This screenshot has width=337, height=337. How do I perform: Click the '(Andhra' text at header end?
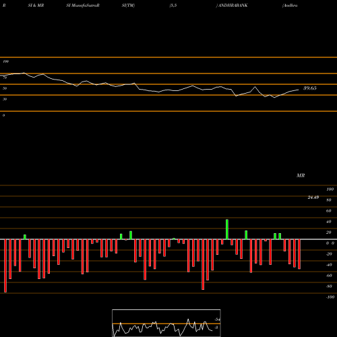coord(290,5)
